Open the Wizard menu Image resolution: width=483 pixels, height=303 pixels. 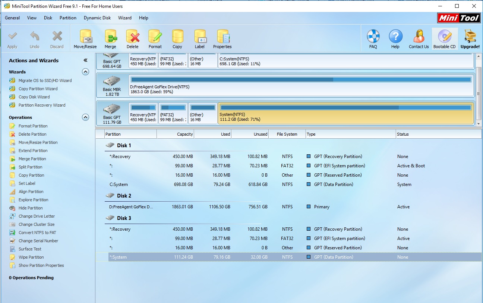[125, 18]
